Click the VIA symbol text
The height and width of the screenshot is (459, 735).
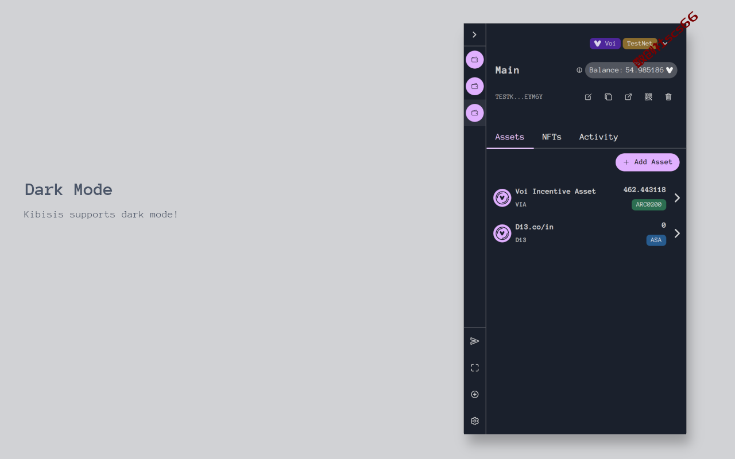[521, 205]
